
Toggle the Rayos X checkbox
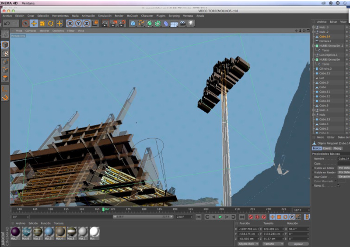pyautogui.click(x=338, y=185)
